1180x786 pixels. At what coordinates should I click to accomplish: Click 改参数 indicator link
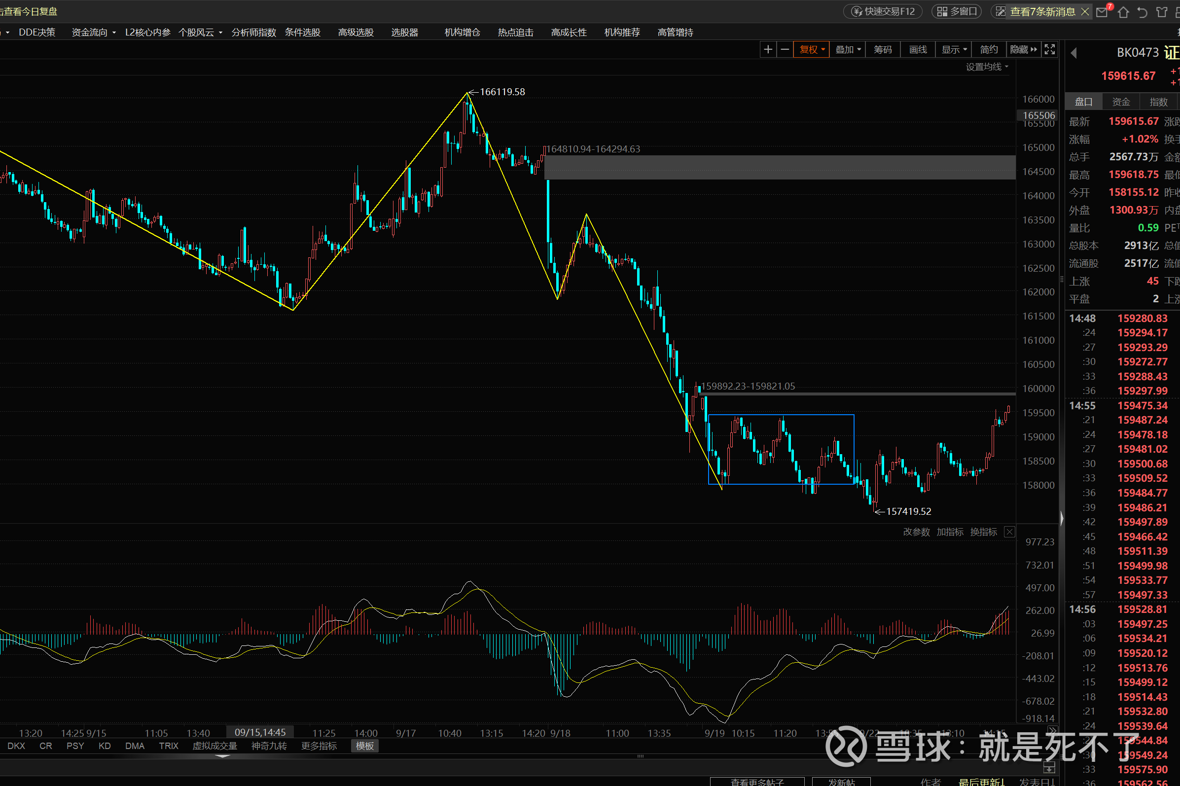916,532
